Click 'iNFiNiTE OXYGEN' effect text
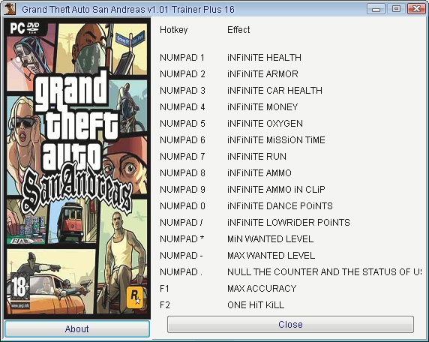 [265, 124]
